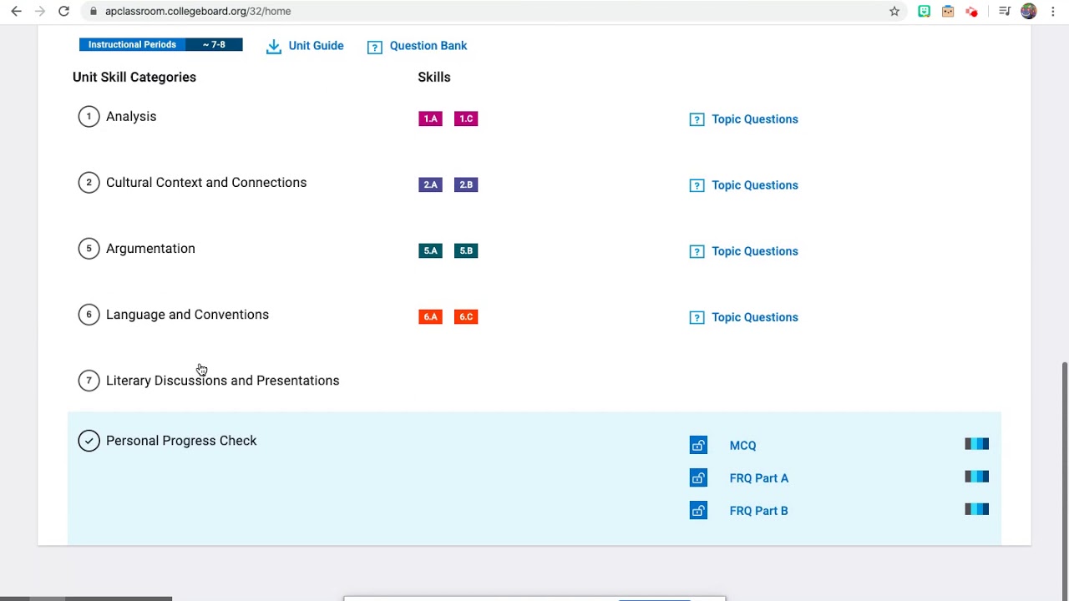
Task: Click the FRQ Part A unlock icon
Action: tap(698, 478)
